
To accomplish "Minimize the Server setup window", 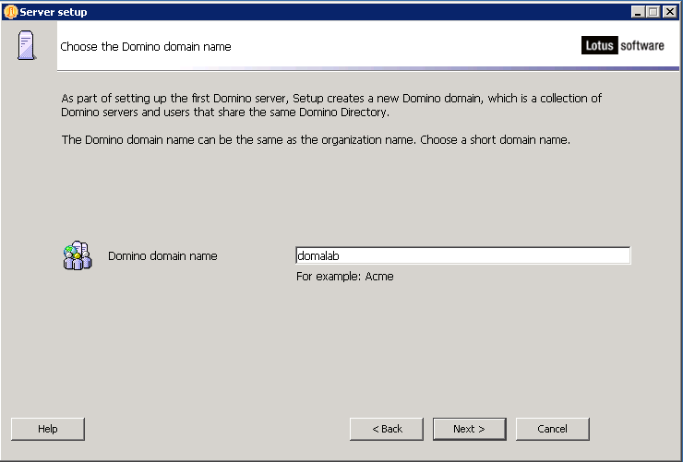I will (638, 12).
